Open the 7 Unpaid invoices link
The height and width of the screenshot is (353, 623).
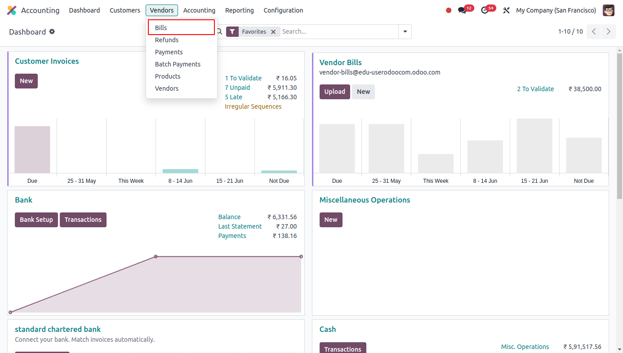pos(237,87)
